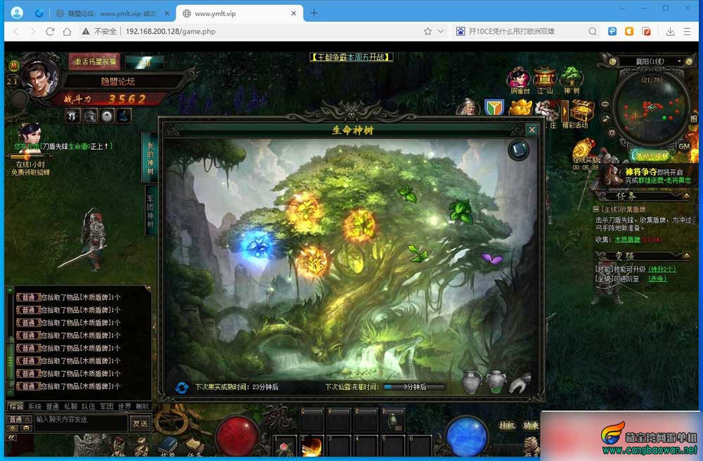
Task: Toggle the eye visibility icon near minimap
Action: pos(605,104)
